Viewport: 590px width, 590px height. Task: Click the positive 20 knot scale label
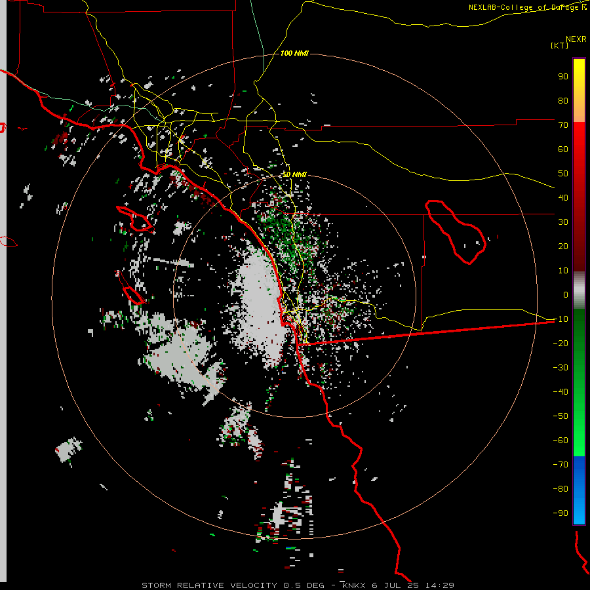[563, 246]
